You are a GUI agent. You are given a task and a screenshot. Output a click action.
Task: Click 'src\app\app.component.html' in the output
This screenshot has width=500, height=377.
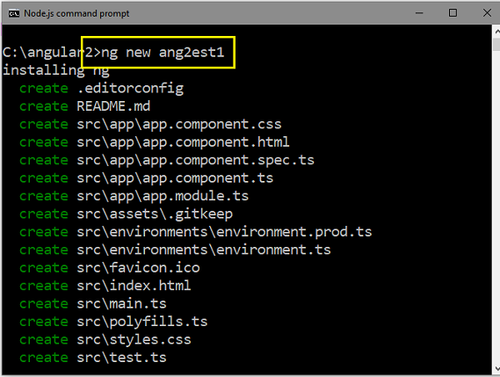[183, 142]
